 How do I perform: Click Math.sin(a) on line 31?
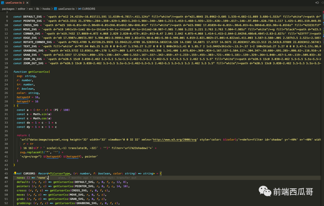click(42, 114)
